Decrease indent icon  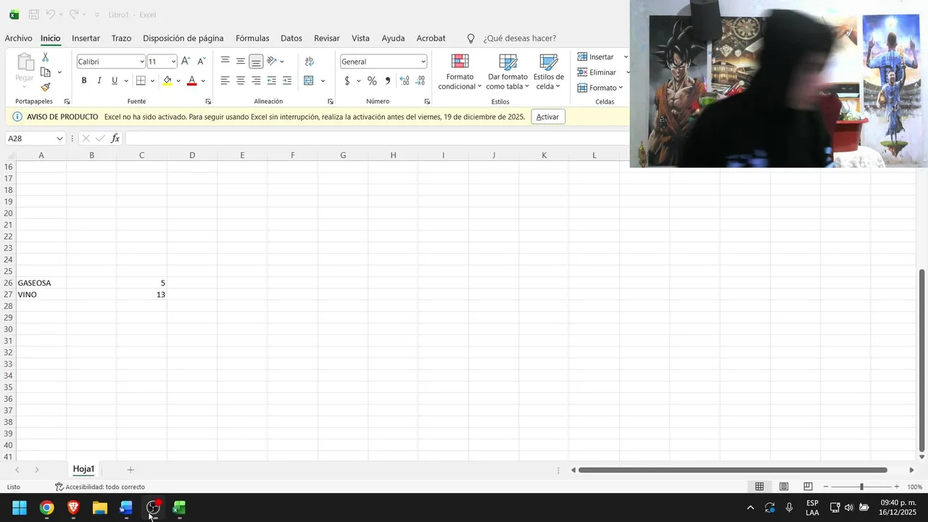pyautogui.click(x=272, y=80)
